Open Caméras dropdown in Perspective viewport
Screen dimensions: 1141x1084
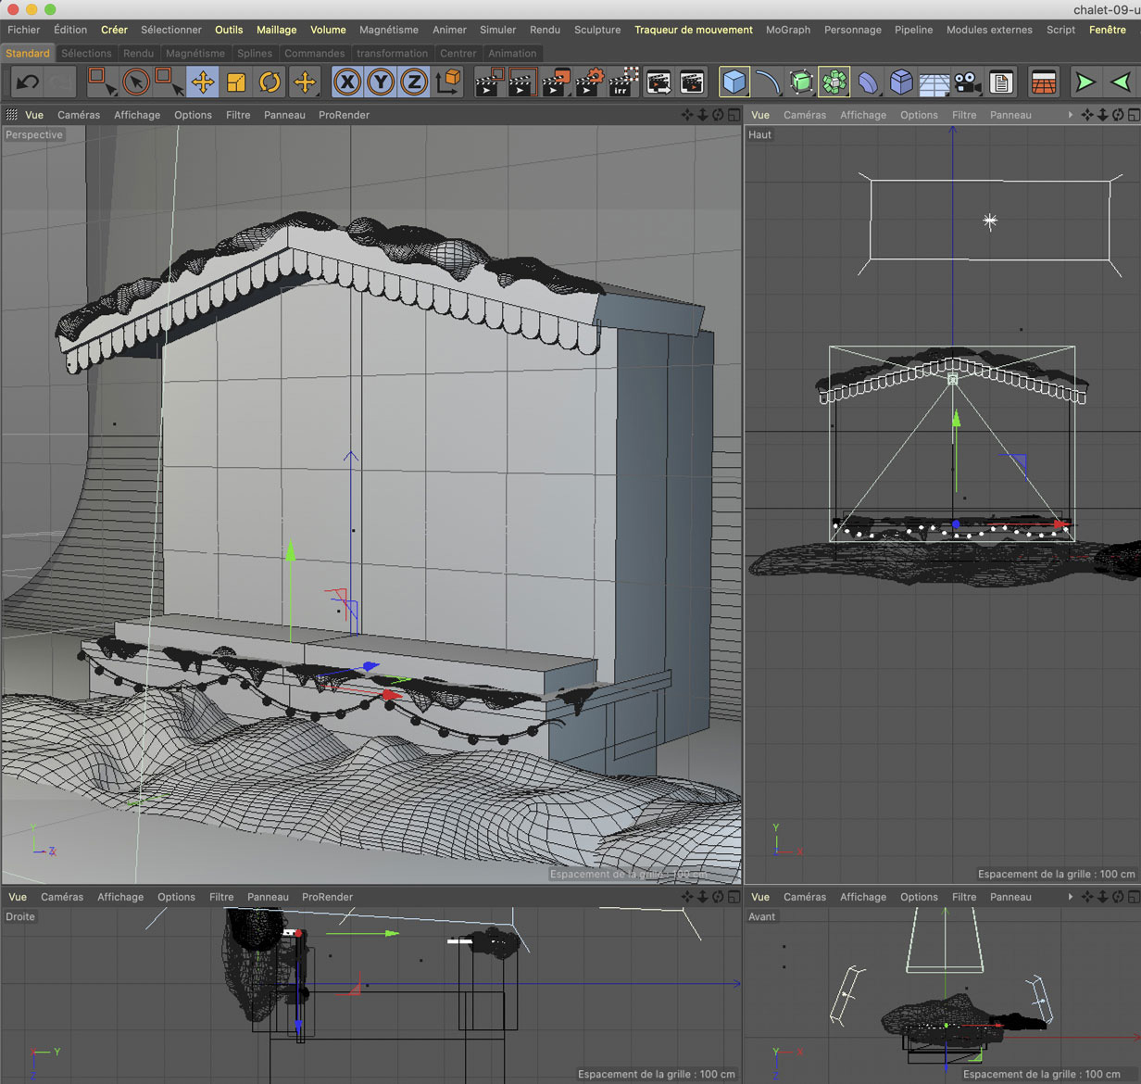(79, 115)
